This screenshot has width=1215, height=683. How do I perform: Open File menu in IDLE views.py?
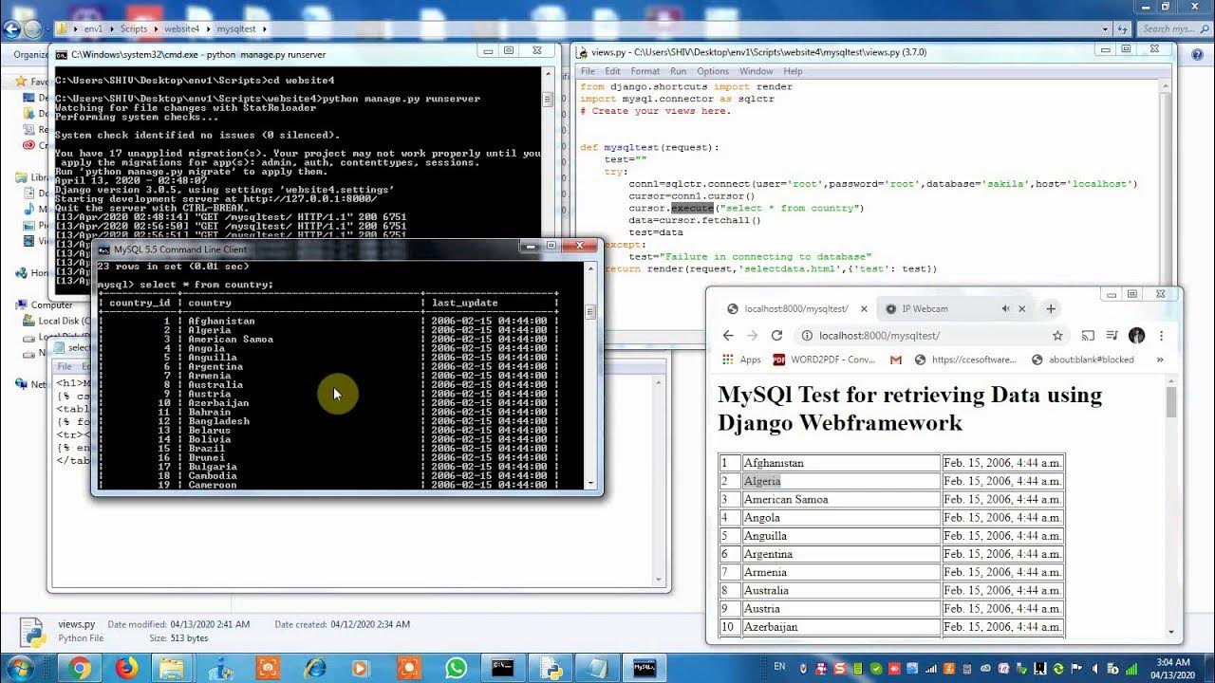[x=588, y=71]
